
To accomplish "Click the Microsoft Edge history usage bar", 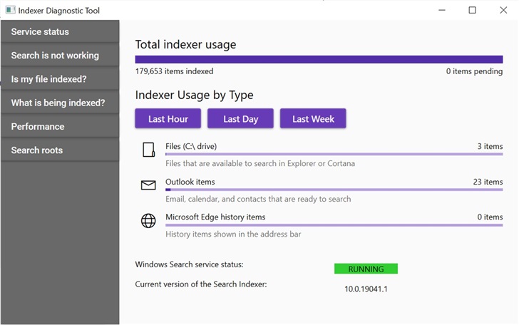I will [334, 225].
